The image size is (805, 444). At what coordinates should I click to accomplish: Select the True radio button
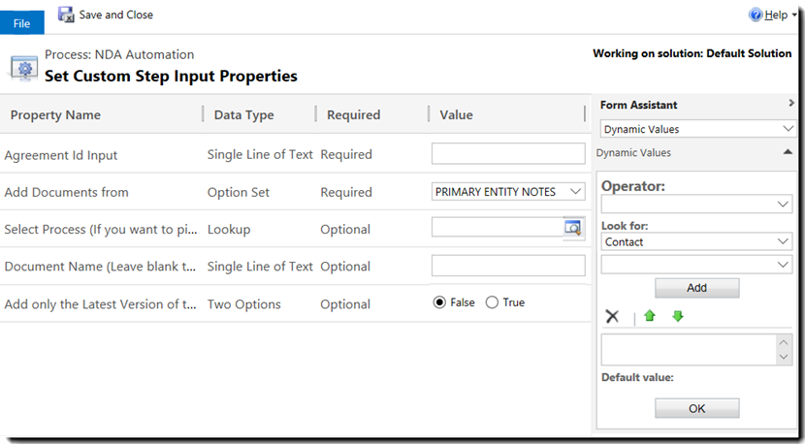(x=492, y=302)
